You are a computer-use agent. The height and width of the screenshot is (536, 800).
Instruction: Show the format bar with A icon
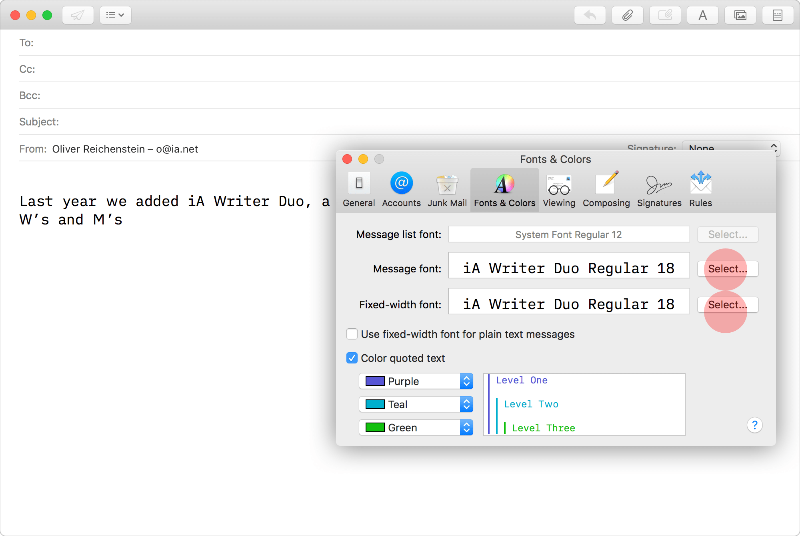(x=702, y=15)
